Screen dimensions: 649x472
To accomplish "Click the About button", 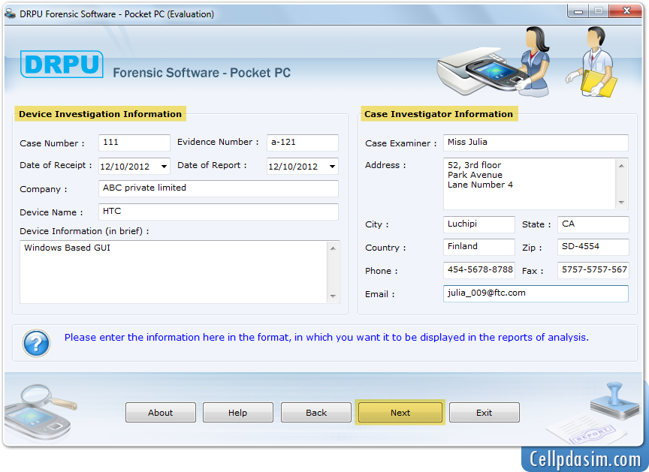I will pyautogui.click(x=161, y=413).
